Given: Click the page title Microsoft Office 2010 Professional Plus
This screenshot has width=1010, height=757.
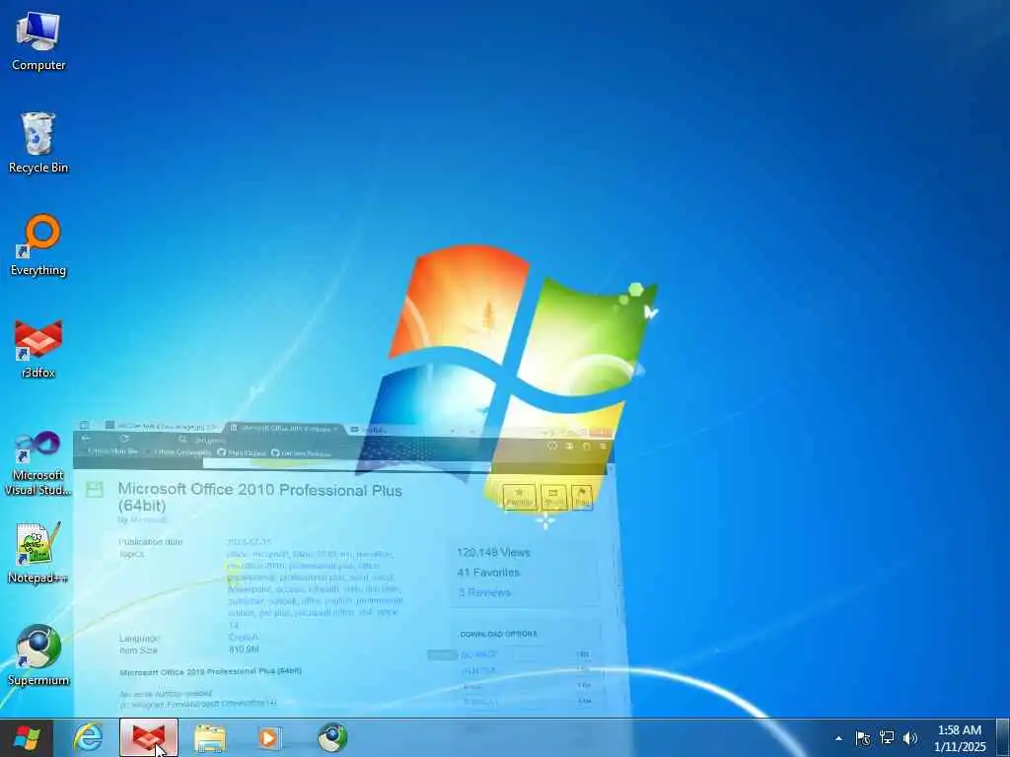Looking at the screenshot, I should click(259, 498).
